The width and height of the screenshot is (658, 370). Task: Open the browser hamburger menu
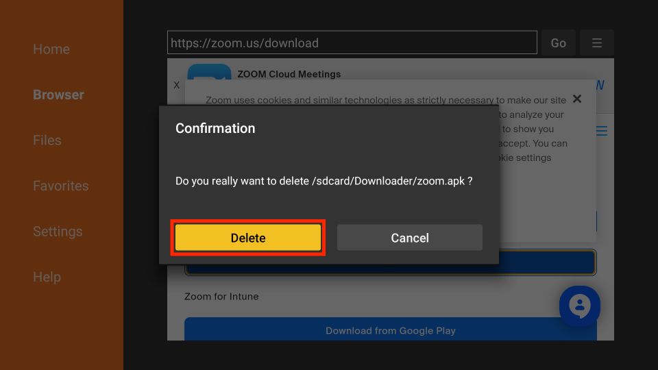[x=597, y=42]
